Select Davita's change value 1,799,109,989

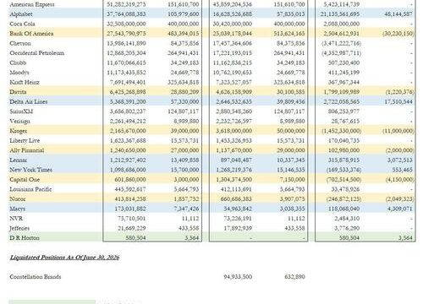340,92
